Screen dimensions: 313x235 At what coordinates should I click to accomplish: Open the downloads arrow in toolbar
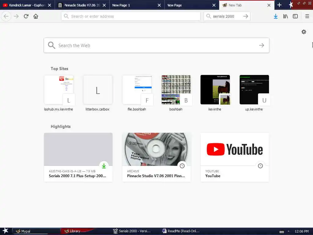tap(276, 16)
